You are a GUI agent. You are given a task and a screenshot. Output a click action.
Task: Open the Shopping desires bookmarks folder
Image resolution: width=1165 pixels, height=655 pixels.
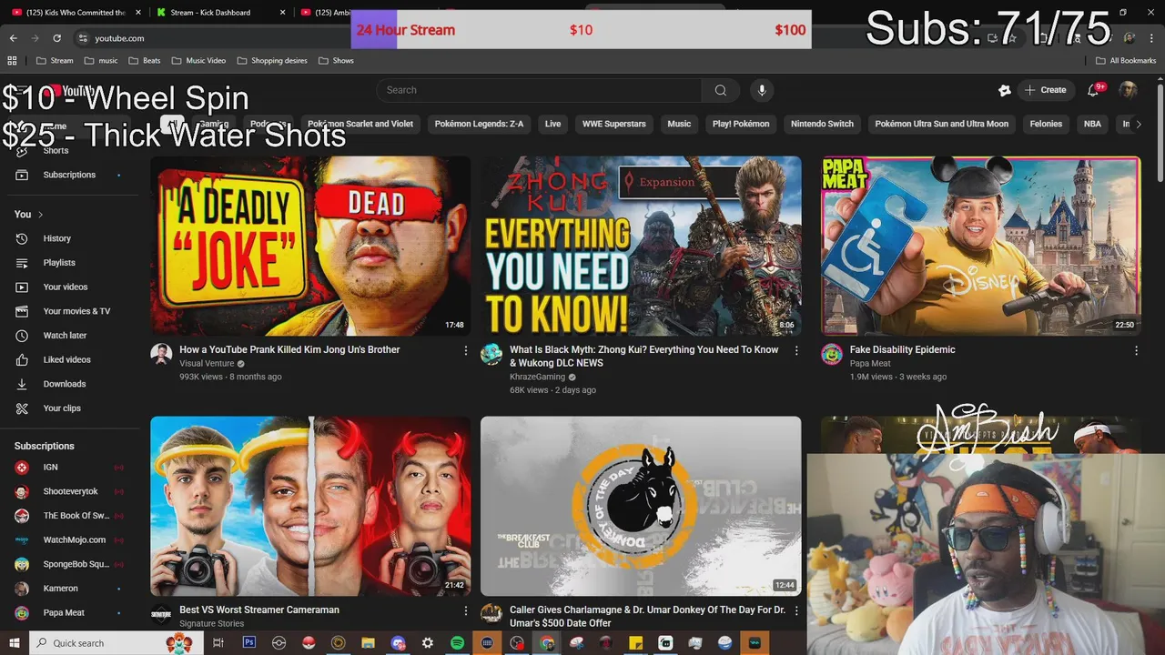pos(271,61)
